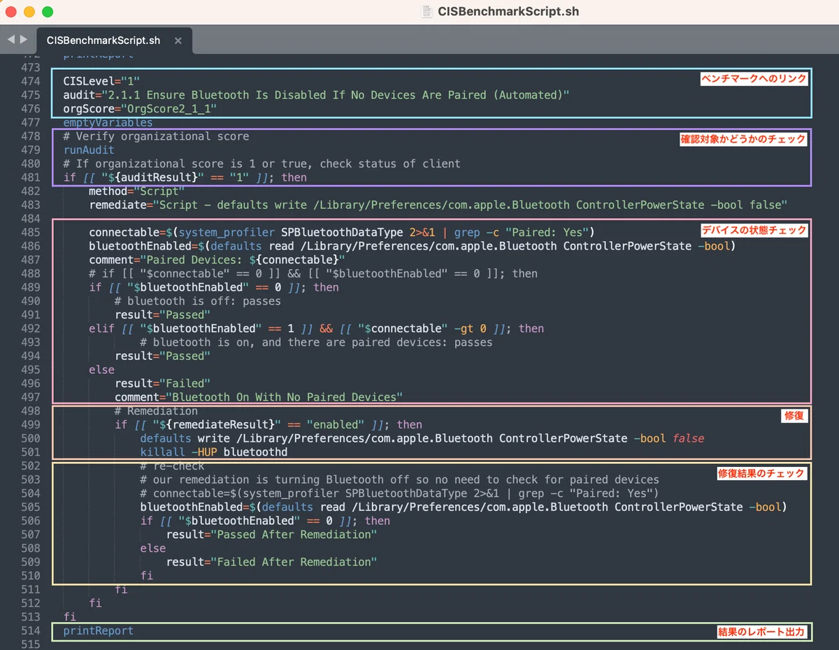Click the "# Remediation" comment
Viewport: 839px width, 650px height.
[x=156, y=411]
